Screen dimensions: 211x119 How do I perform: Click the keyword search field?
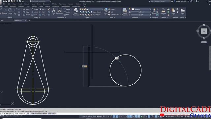coord(161,1)
